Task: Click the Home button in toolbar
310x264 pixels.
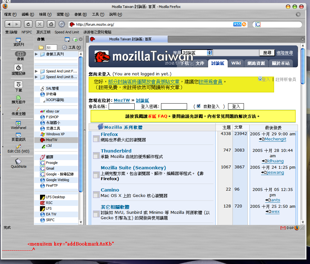Action: tap(51, 24)
